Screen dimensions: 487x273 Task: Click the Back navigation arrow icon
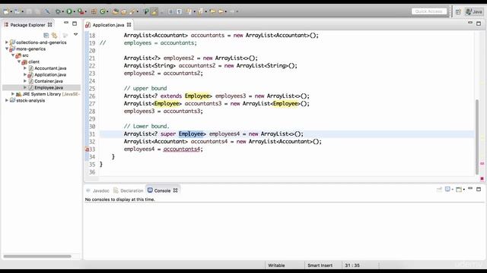[x=221, y=11]
